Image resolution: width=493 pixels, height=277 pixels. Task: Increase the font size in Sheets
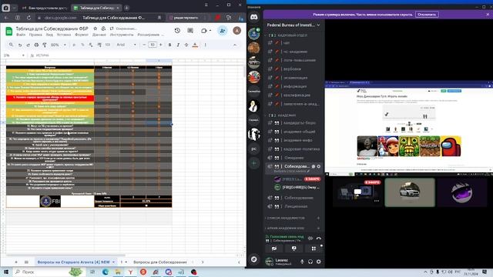coord(161,45)
